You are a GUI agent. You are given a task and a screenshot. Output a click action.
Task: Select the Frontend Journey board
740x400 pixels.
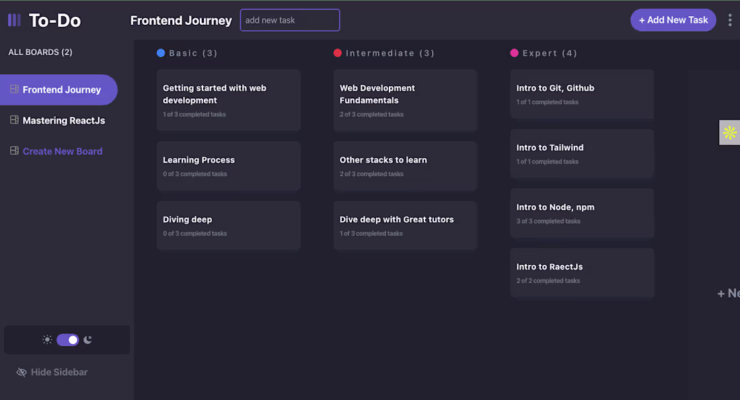tap(61, 90)
